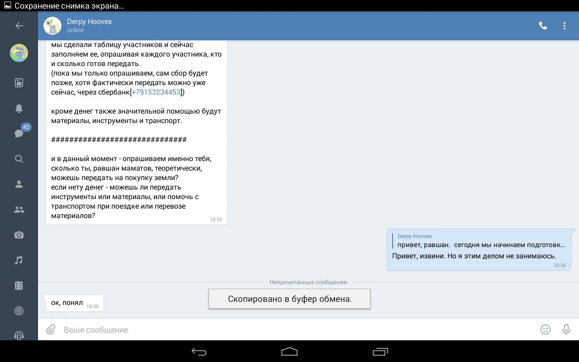Open Derpy Hooves profile name in the header

(x=89, y=22)
